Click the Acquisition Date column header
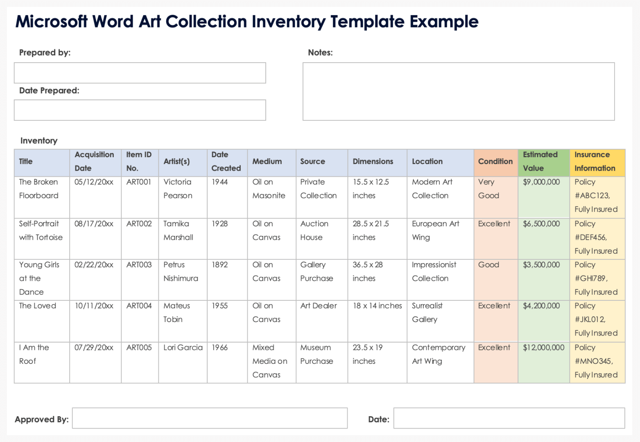This screenshot has width=640, height=442. point(95,162)
